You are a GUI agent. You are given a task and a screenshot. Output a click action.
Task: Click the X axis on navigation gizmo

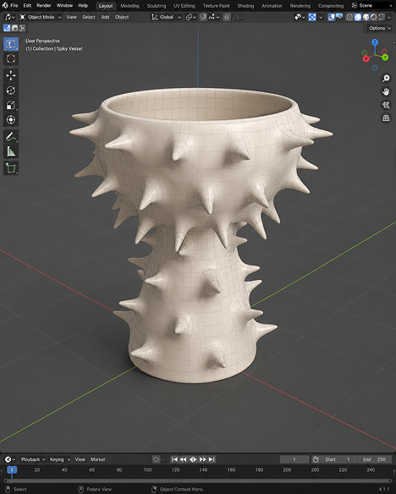[x=366, y=58]
